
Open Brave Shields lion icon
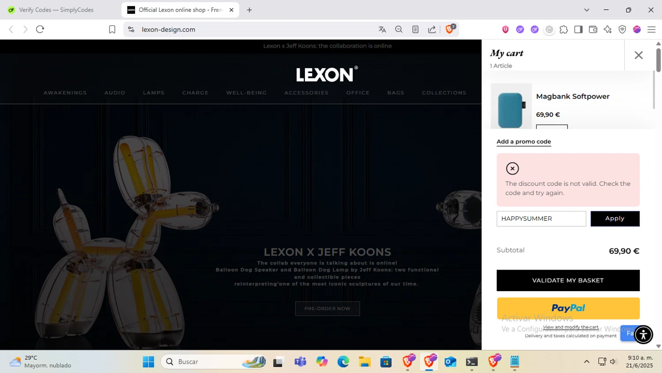coord(450,29)
